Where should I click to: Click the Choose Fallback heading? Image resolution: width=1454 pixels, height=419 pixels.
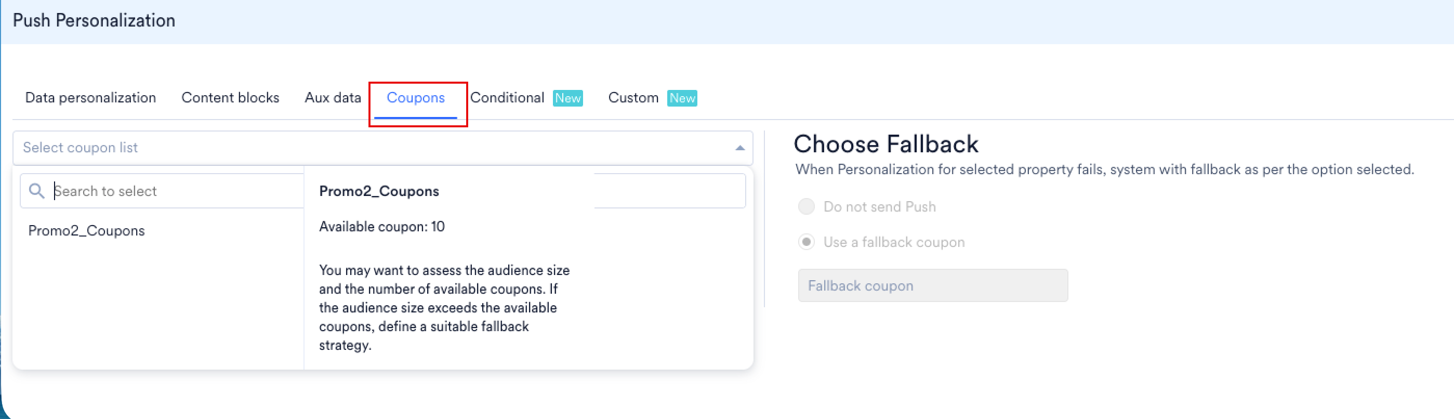tap(885, 144)
